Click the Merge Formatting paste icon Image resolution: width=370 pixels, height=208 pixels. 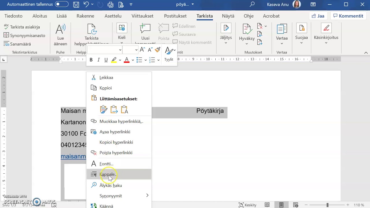(114, 109)
